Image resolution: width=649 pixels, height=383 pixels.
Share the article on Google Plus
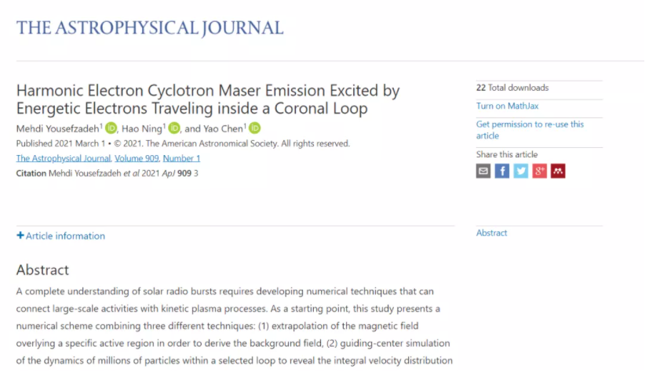coord(539,171)
